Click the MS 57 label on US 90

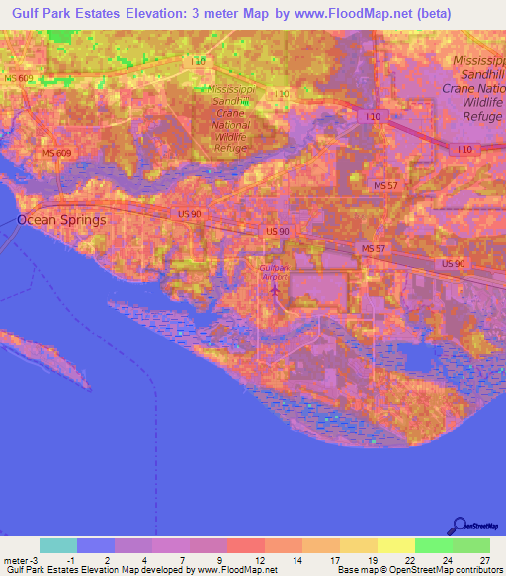tap(374, 248)
